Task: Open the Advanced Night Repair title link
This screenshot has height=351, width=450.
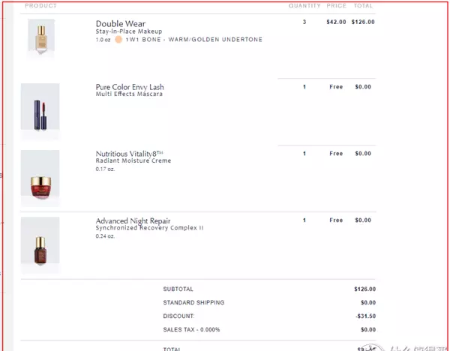Action: coord(133,220)
